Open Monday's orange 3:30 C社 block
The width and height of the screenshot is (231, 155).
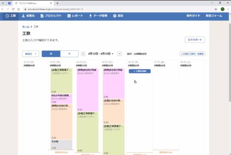pyautogui.click(x=61, y=122)
